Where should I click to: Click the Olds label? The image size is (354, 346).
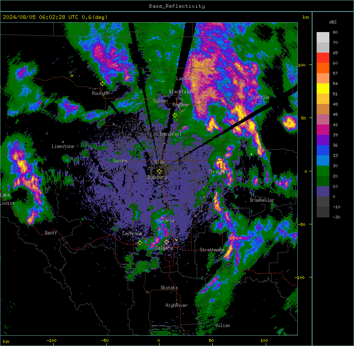[159, 162]
